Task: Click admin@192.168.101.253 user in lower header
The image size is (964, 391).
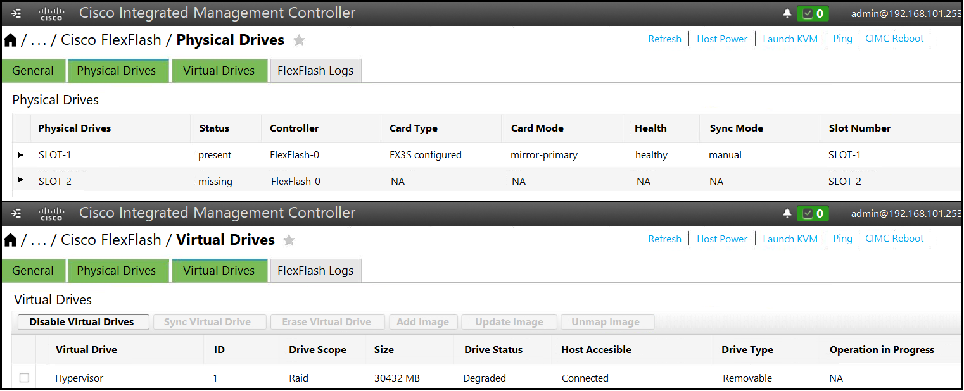Action: (x=906, y=213)
